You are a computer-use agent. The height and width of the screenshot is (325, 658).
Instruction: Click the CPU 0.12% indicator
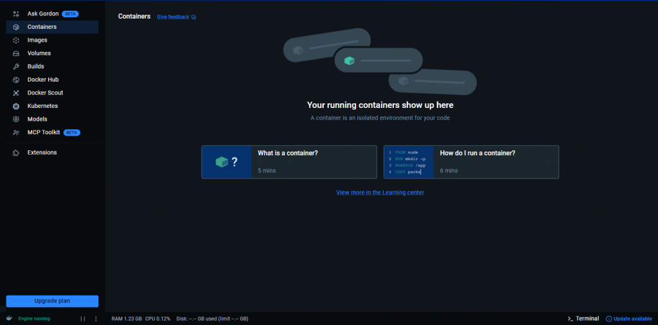158,319
